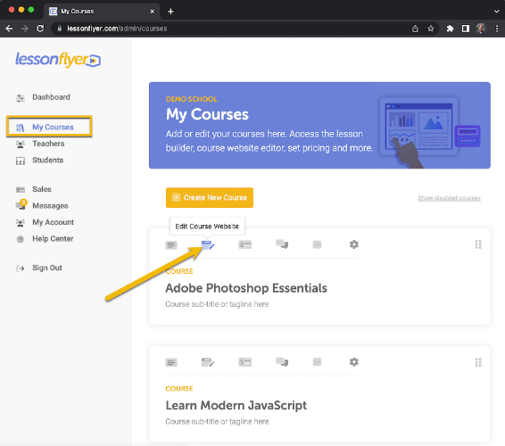Click the My Account icon
This screenshot has width=505, height=446.
21,222
